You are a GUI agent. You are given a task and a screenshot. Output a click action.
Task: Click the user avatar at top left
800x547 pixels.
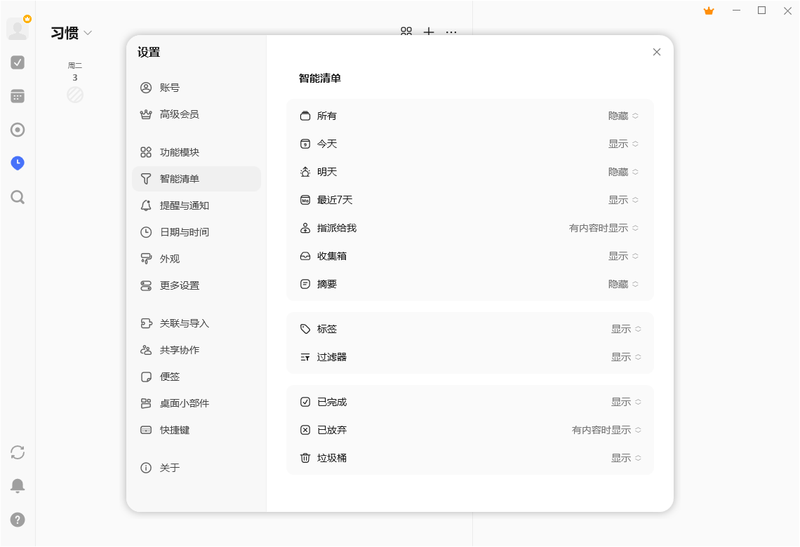click(18, 29)
